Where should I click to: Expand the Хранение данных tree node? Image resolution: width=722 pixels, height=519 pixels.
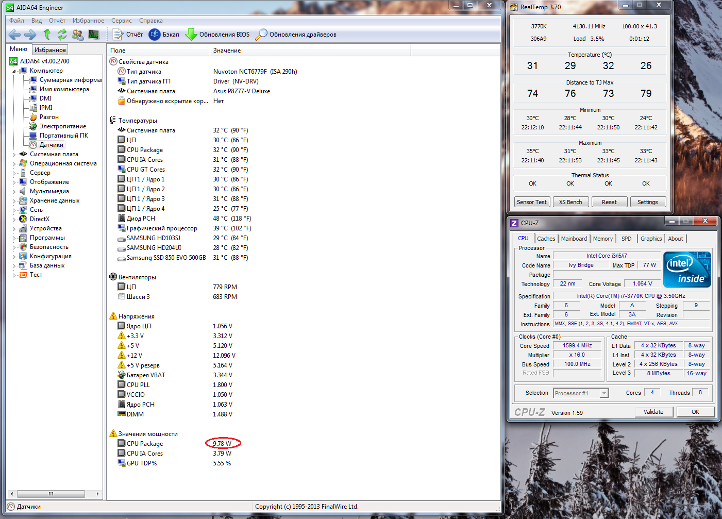[14, 201]
